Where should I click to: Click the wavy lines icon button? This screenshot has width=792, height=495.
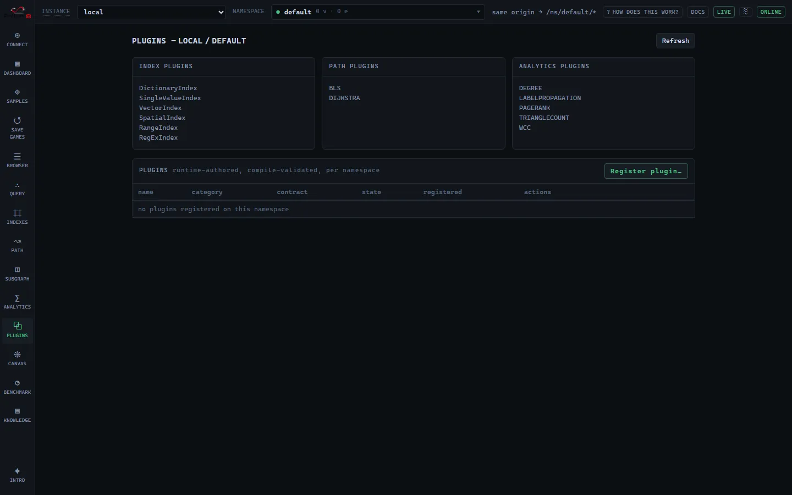pos(745,12)
